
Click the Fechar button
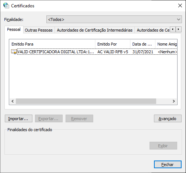click(168, 165)
